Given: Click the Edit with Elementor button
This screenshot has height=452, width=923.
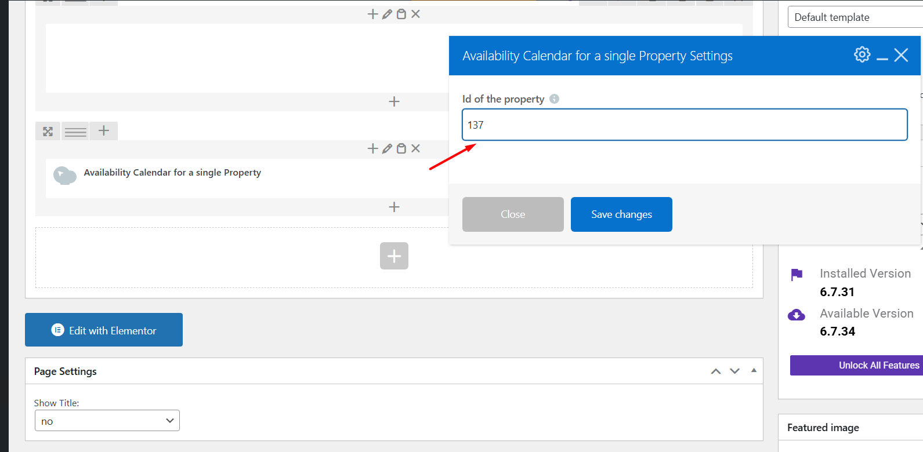Looking at the screenshot, I should (104, 330).
